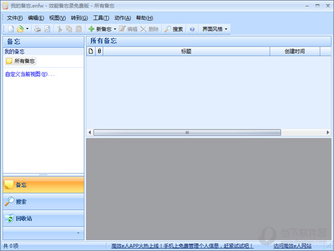Open the 界面风格 style dropdown
334x251 pixels.
click(214, 28)
